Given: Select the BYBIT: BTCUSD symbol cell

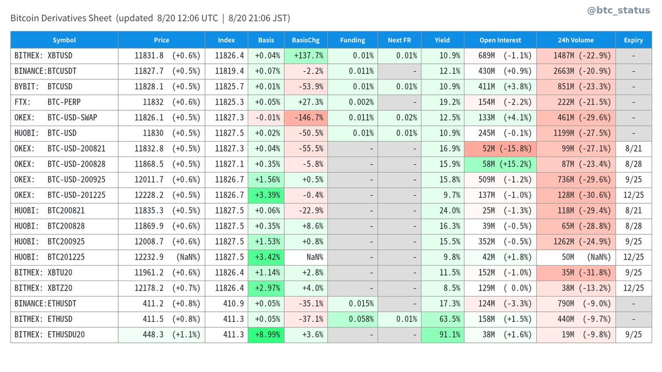Looking at the screenshot, I should coord(65,87).
